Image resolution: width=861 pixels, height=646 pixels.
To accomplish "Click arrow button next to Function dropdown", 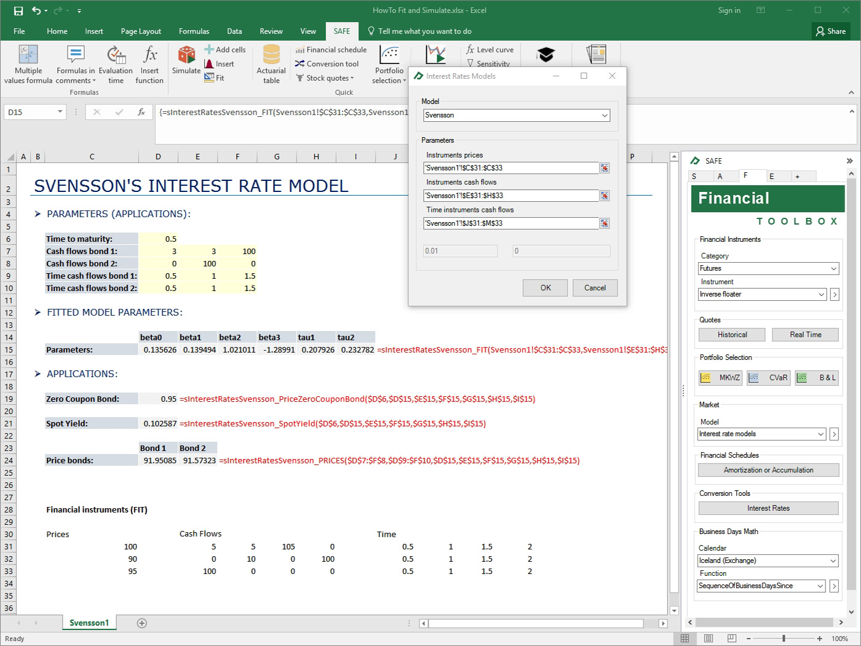I will click(x=834, y=586).
